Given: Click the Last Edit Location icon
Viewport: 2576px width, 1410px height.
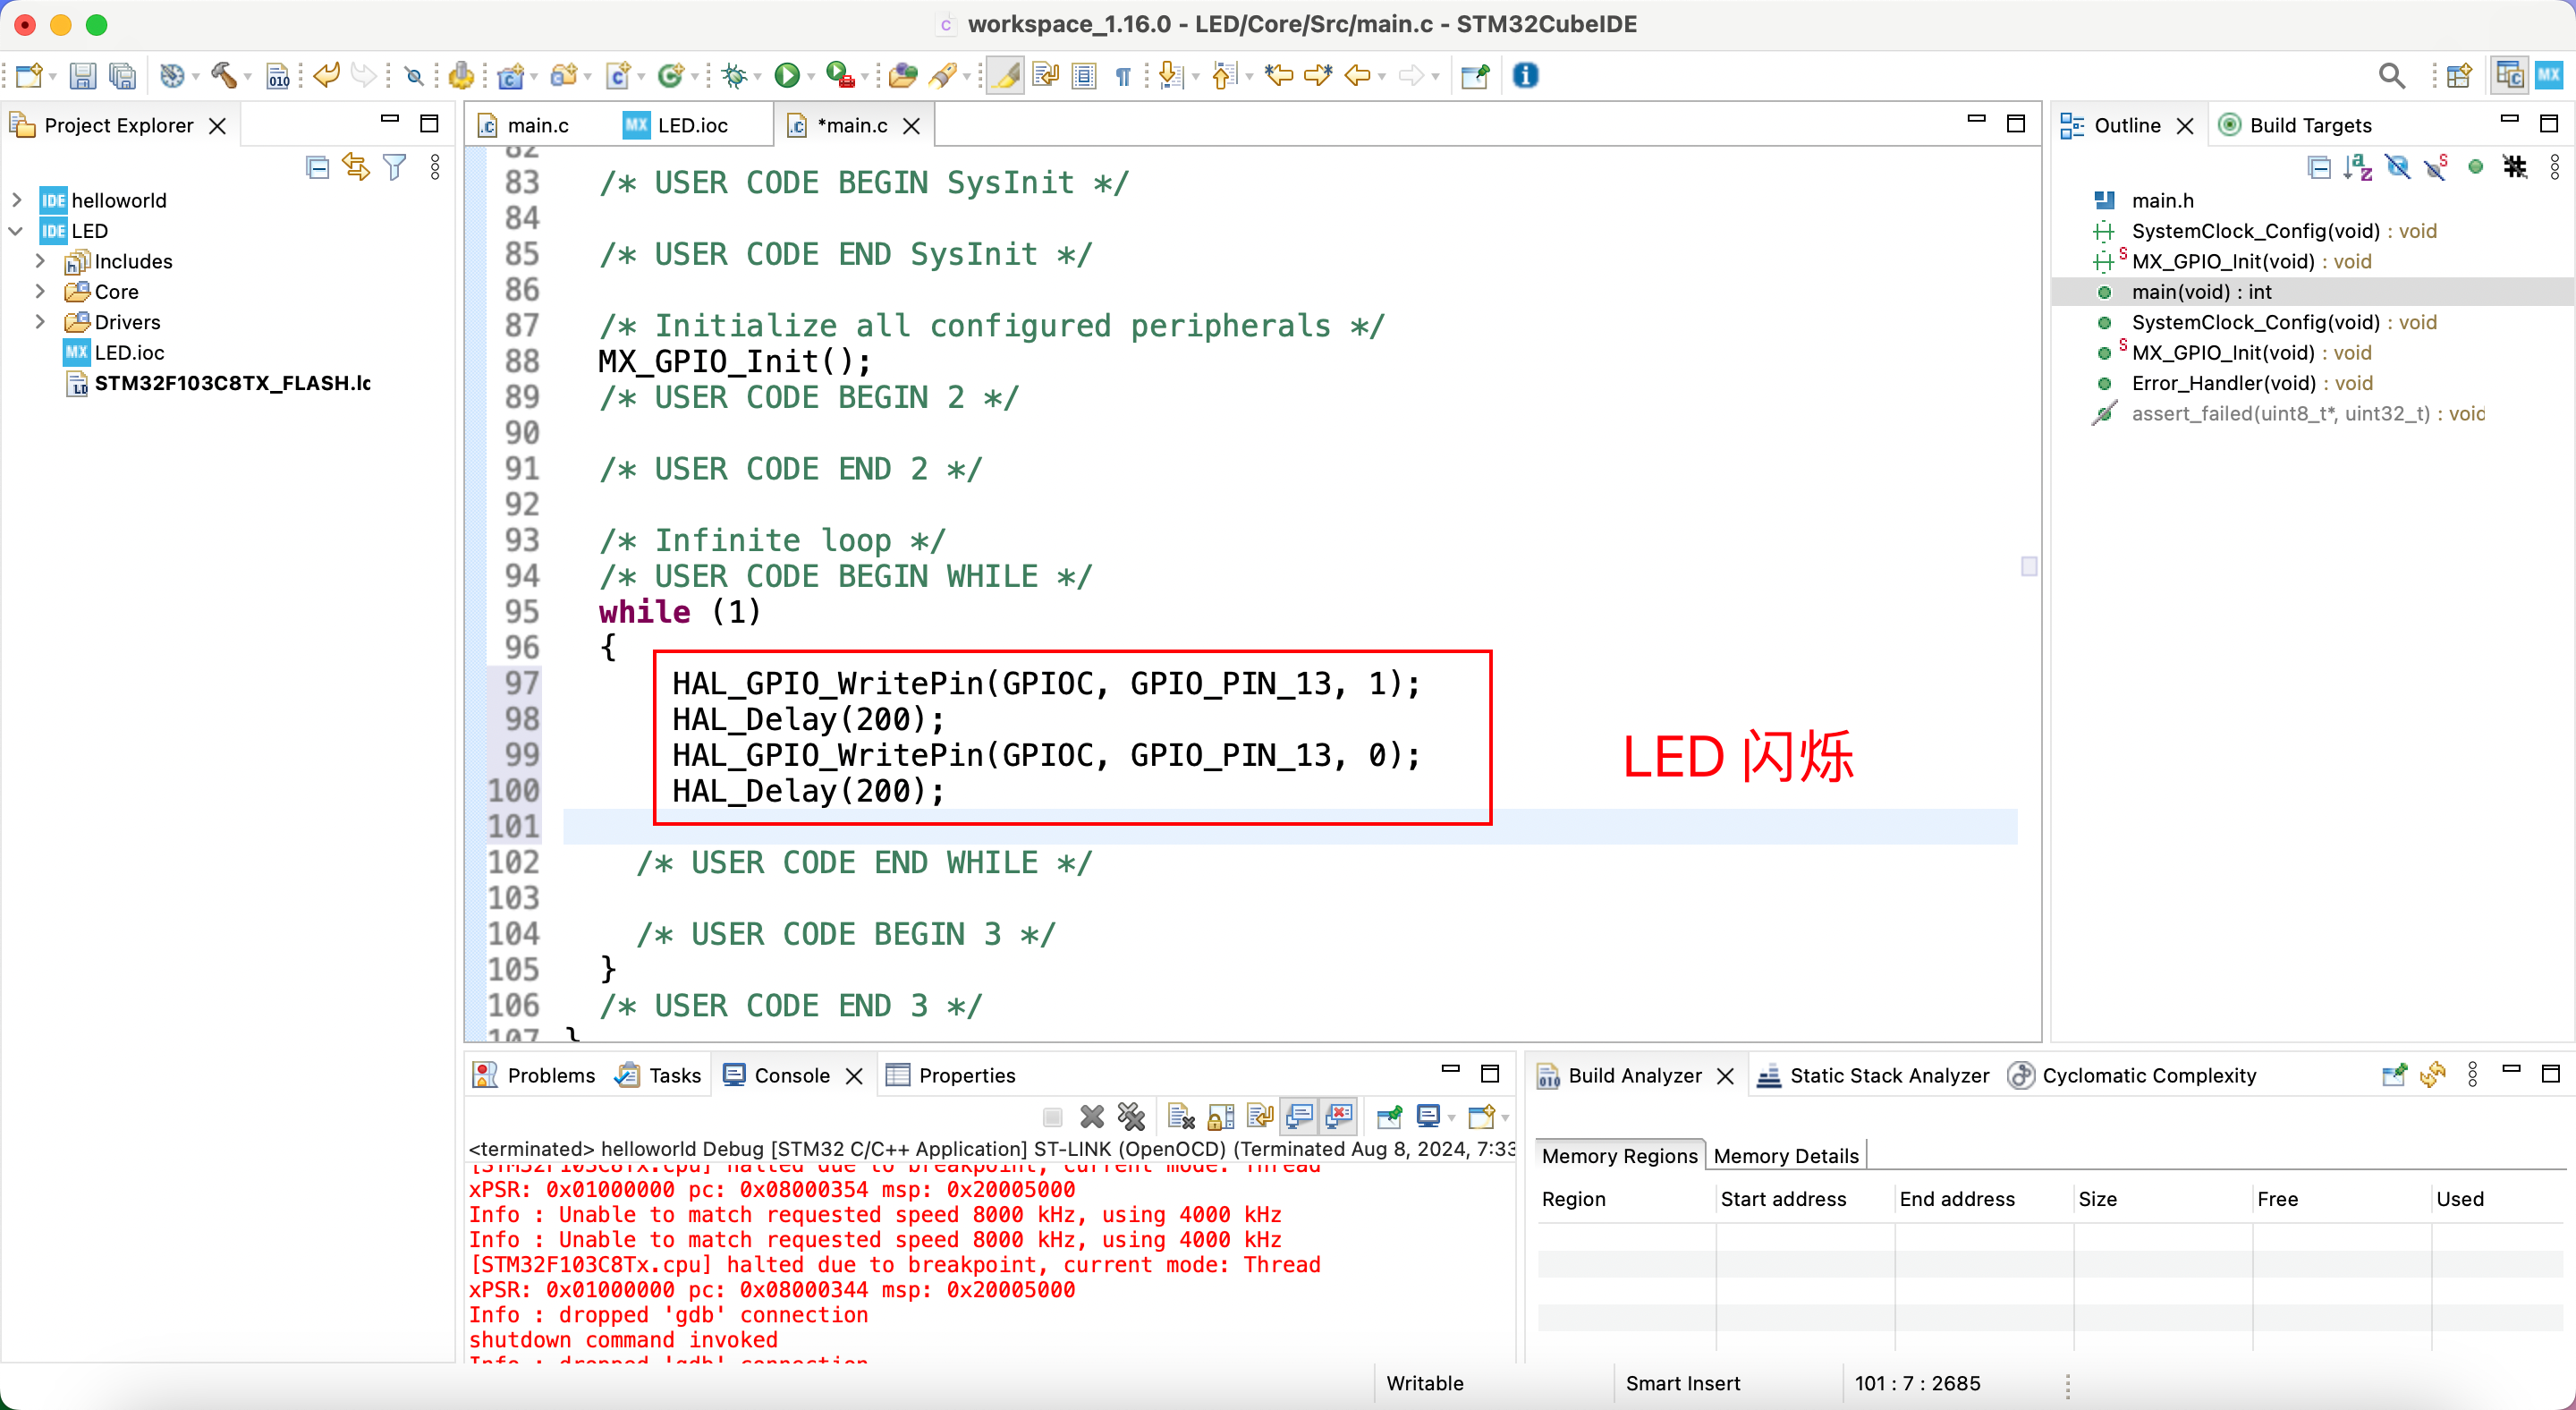Looking at the screenshot, I should 1279,76.
